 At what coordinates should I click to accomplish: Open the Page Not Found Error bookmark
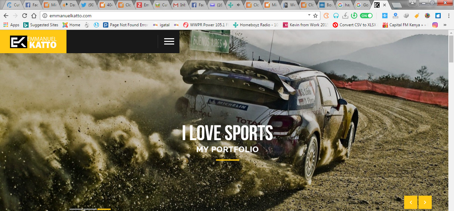pyautogui.click(x=126, y=25)
